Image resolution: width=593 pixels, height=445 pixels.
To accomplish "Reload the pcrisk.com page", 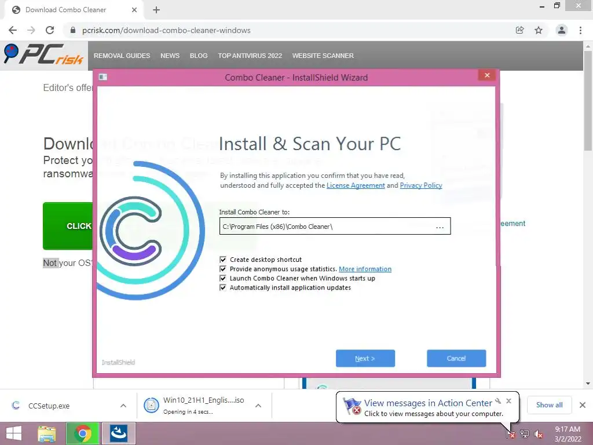I will click(50, 30).
